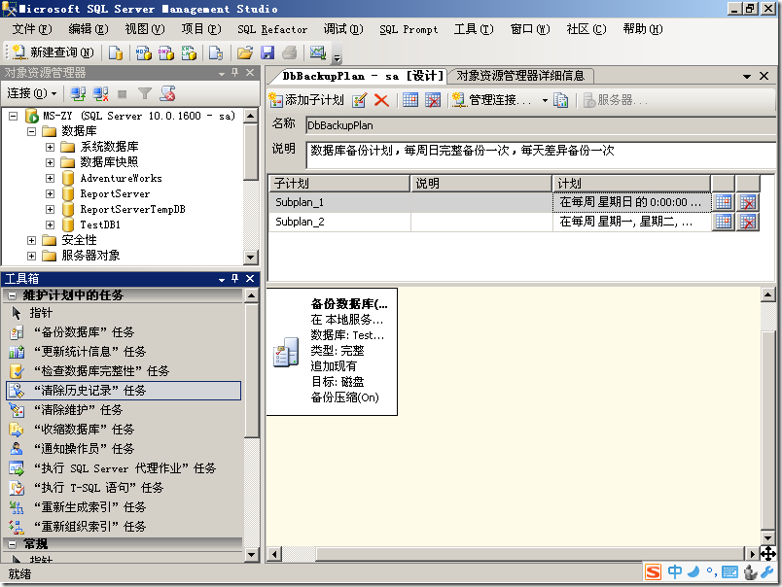The image size is (782, 587).
Task: Remove schedule icon for Subplan_2
Action: (x=747, y=222)
